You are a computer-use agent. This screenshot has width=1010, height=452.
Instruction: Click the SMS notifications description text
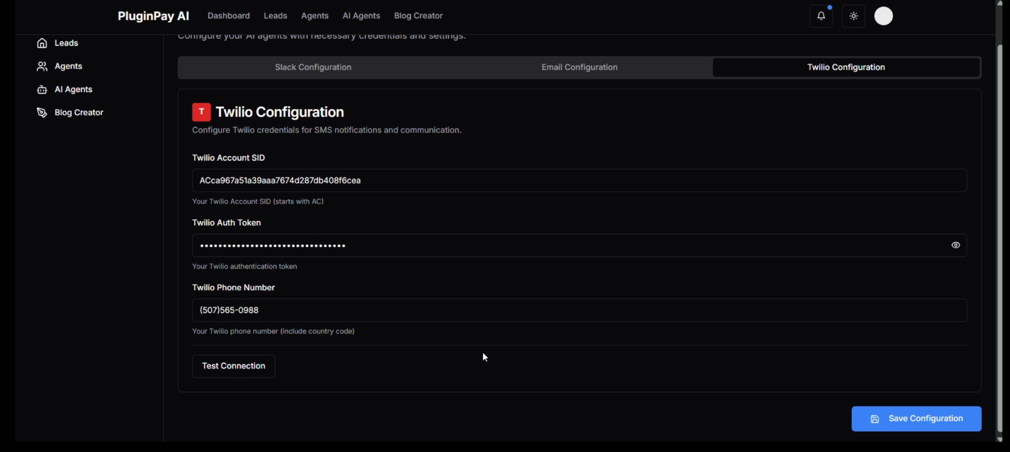327,130
